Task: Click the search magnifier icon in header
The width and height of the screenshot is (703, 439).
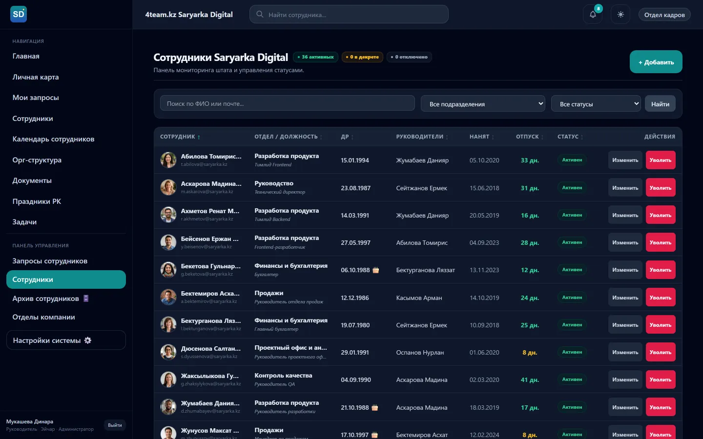Action: (x=260, y=15)
